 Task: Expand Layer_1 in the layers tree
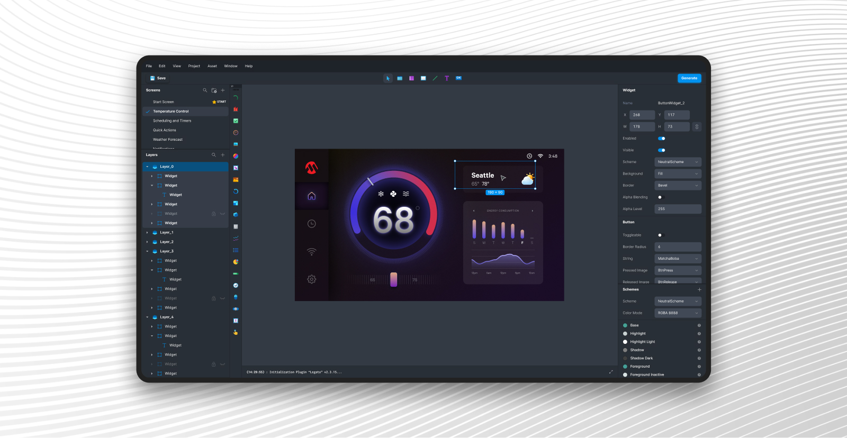pyautogui.click(x=147, y=233)
